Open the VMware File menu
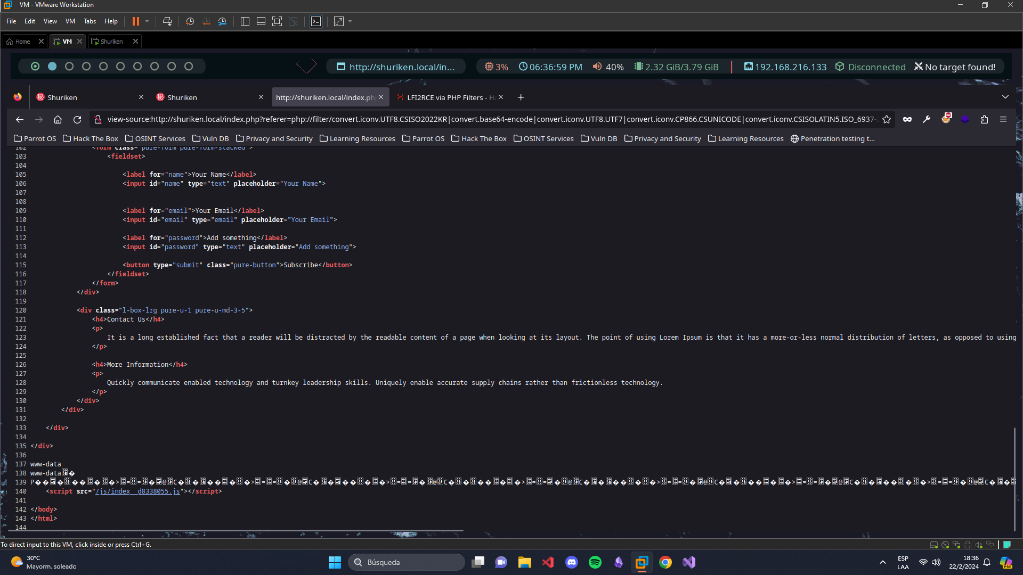Image resolution: width=1023 pixels, height=575 pixels. click(11, 21)
